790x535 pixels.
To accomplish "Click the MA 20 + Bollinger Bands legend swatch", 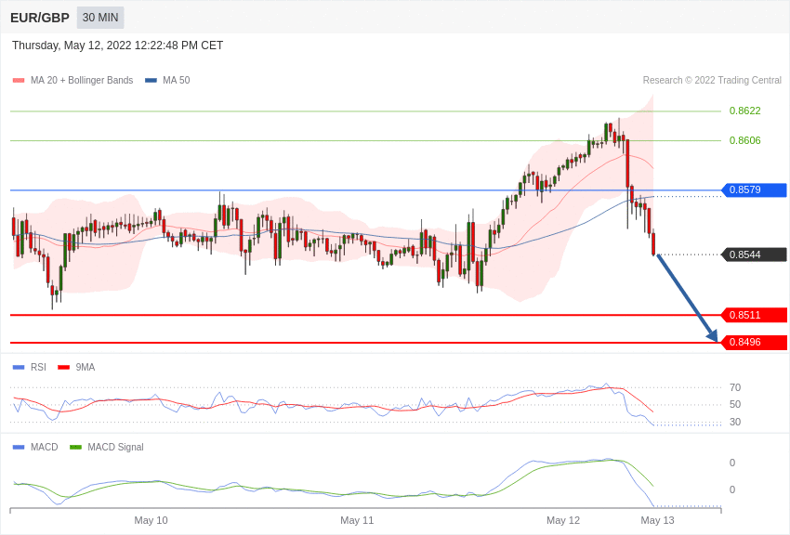I will pyautogui.click(x=19, y=81).
